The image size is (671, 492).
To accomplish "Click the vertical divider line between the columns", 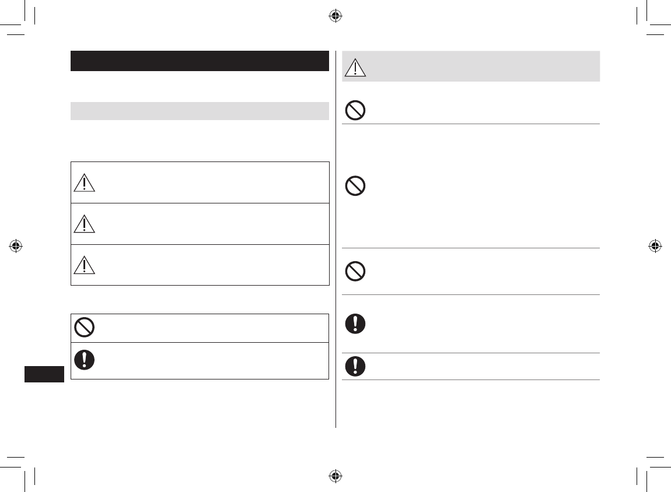I will (x=336, y=239).
